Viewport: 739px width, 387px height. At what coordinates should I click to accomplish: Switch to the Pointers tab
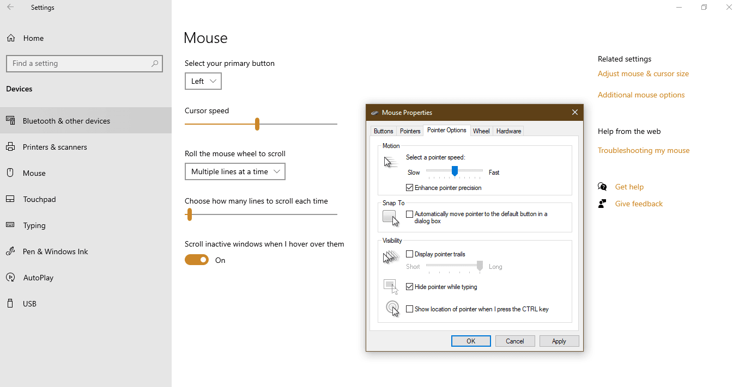pyautogui.click(x=409, y=131)
